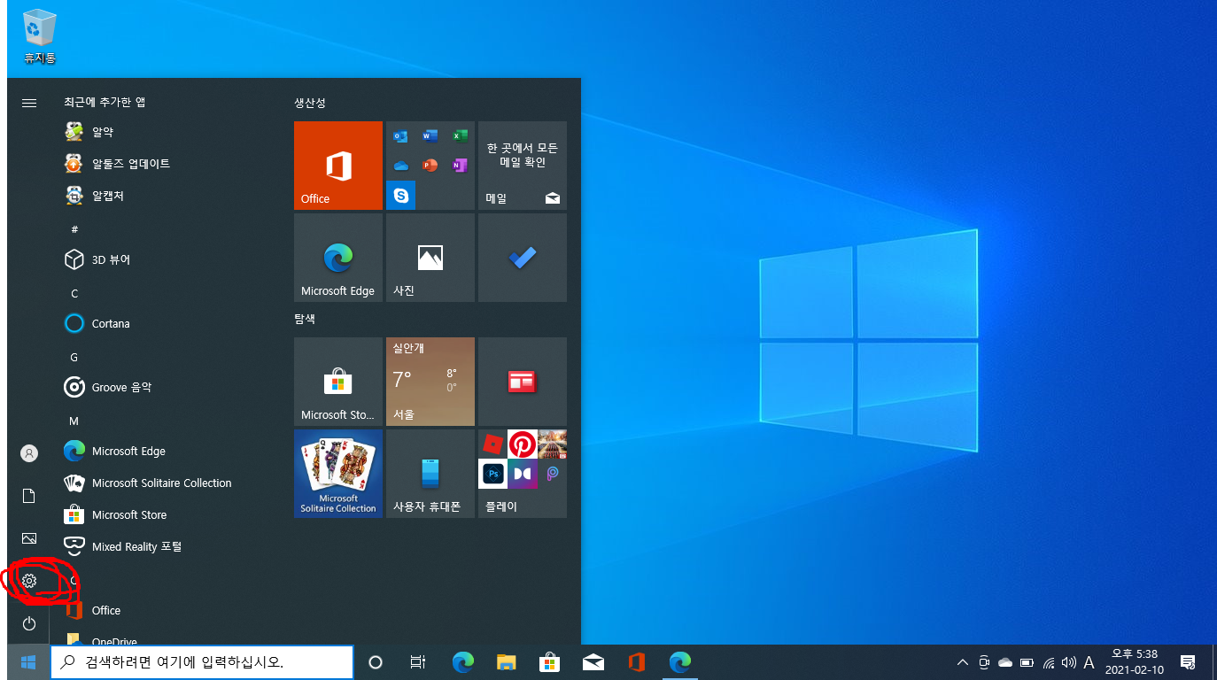Screen dimensions: 1217x680
Task: Select the 휴지통 Recycle Bin icon
Action: point(40,36)
